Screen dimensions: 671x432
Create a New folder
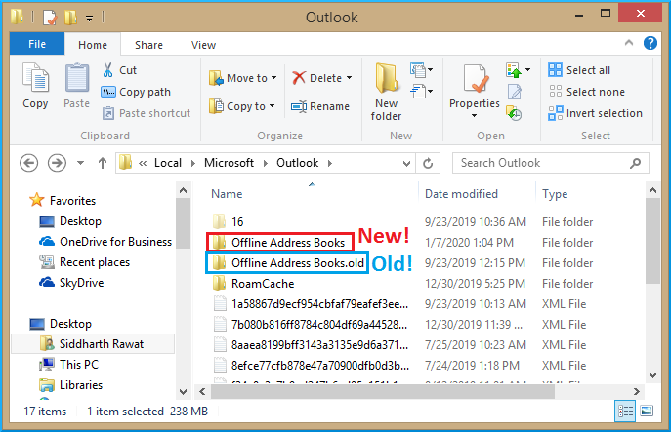(386, 92)
